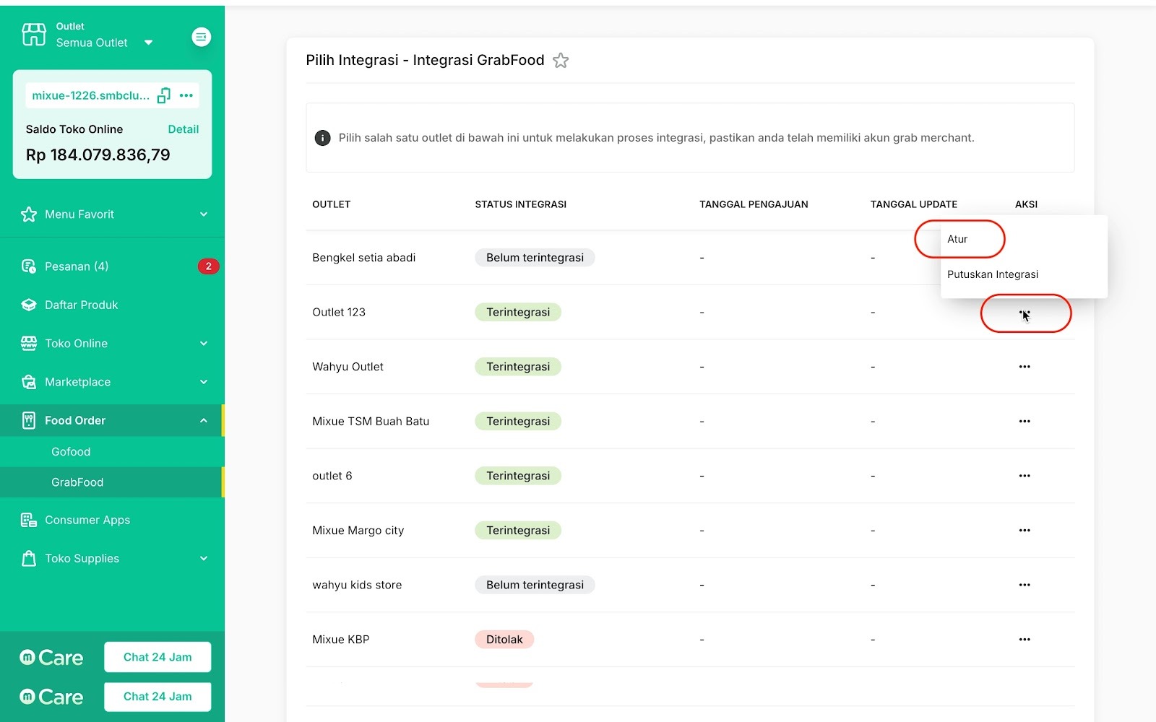Collapse the Food Order menu

(204, 420)
